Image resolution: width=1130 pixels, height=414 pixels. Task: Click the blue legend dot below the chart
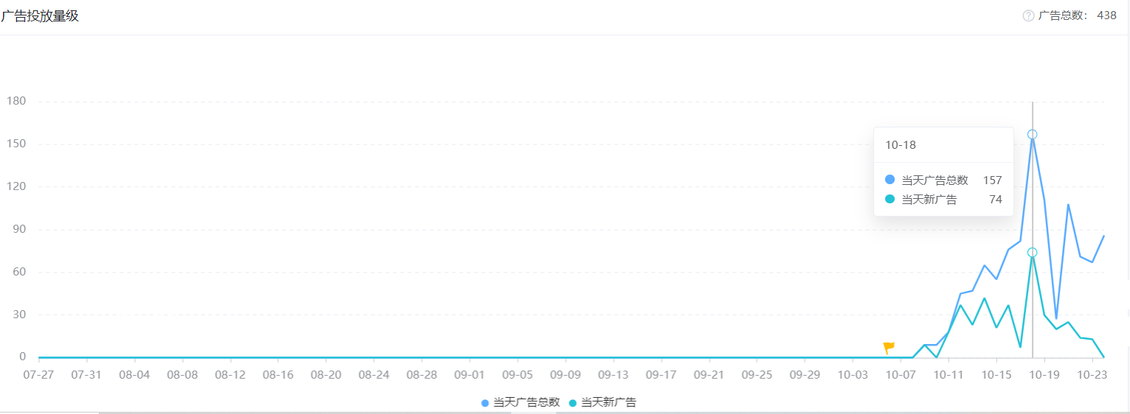[x=485, y=403]
